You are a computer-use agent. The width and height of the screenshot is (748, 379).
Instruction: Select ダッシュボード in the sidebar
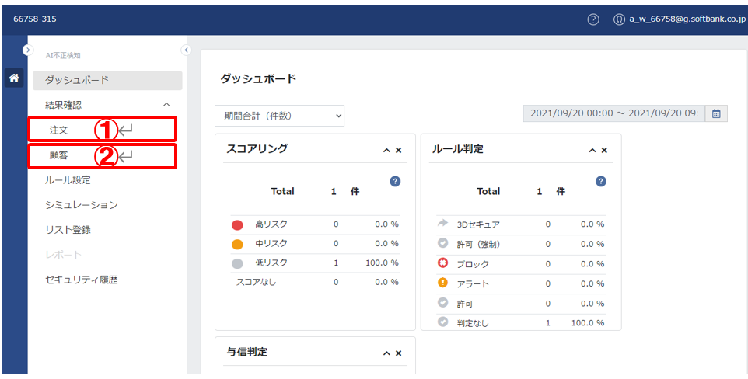[107, 80]
